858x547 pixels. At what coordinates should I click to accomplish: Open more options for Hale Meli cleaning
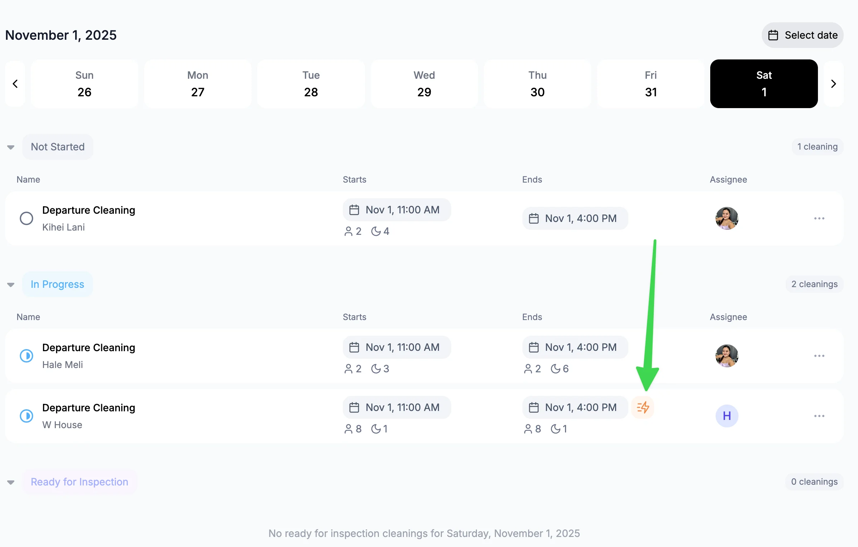[x=819, y=356]
